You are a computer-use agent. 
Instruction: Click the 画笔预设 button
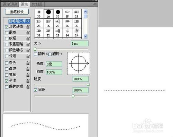click(x=17, y=12)
